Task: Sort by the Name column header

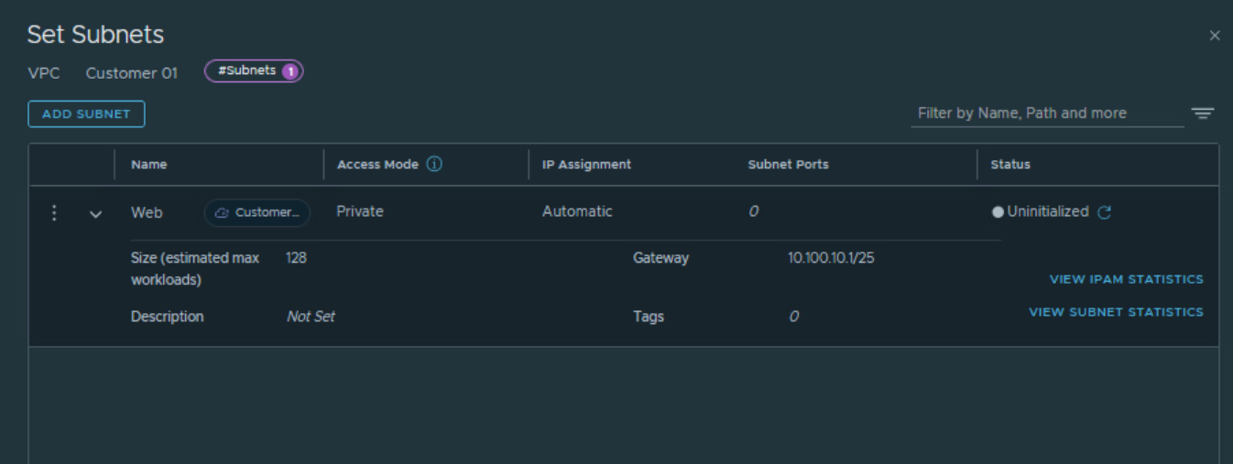Action: tap(149, 165)
